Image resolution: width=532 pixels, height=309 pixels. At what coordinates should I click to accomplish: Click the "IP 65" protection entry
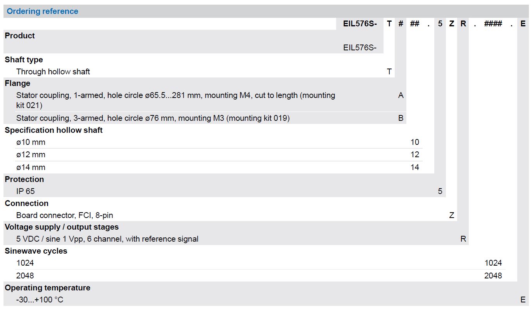pyautogui.click(x=26, y=191)
